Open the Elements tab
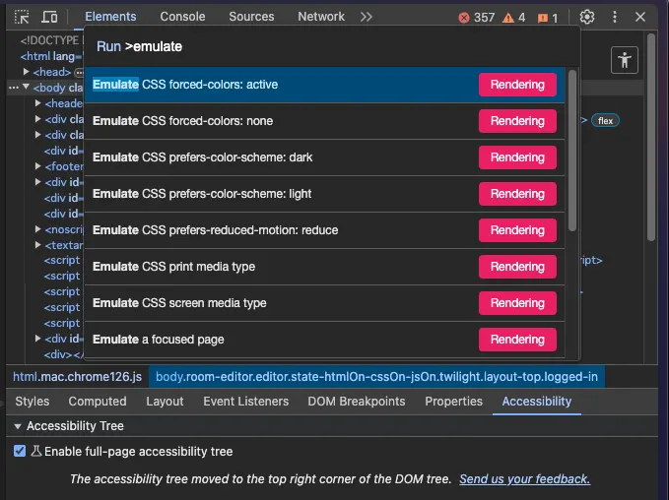 [x=110, y=17]
